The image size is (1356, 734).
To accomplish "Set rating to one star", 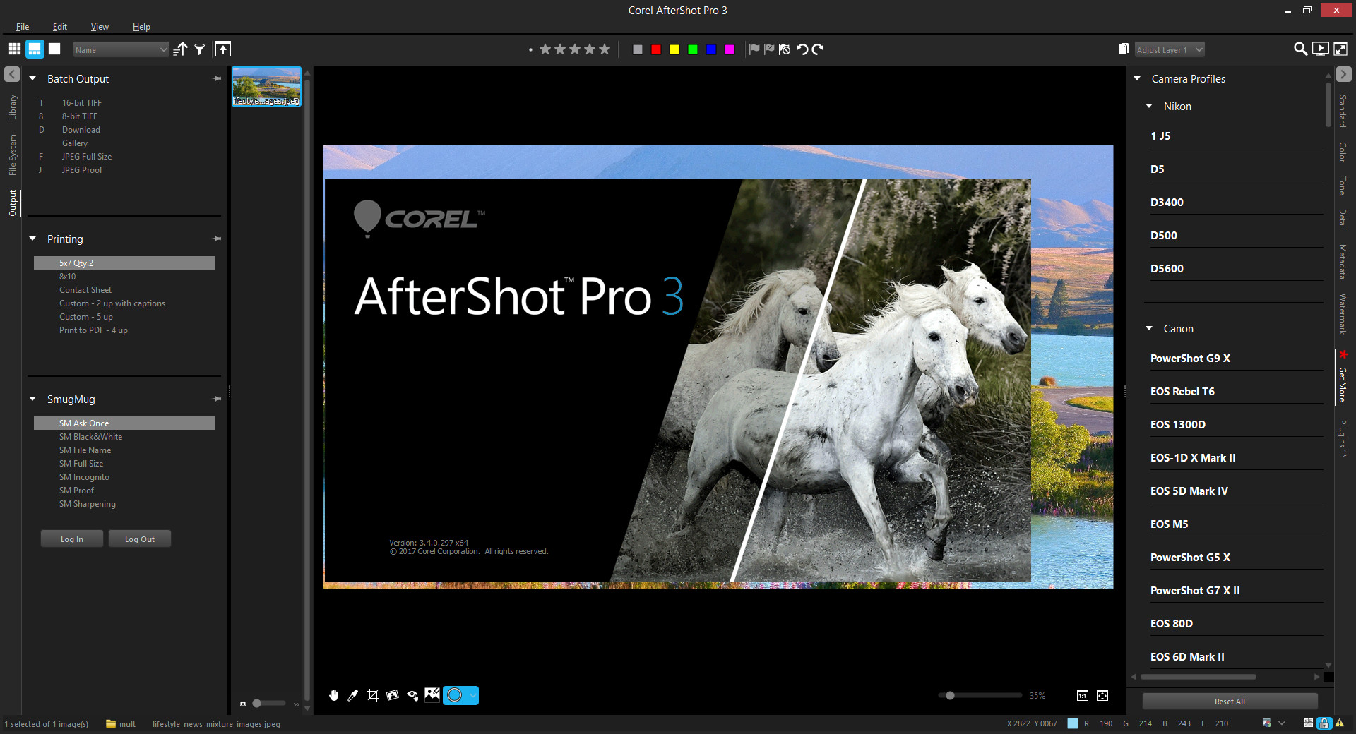I will pos(545,49).
